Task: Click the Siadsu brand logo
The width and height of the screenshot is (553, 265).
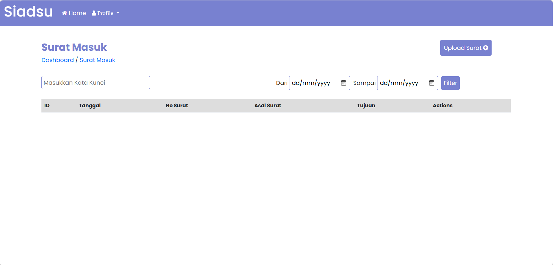Action: point(28,12)
